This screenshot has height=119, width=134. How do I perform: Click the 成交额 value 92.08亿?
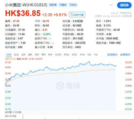tap(77, 25)
